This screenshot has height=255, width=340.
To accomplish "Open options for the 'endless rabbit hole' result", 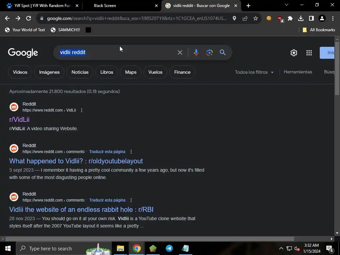I will [x=131, y=200].
